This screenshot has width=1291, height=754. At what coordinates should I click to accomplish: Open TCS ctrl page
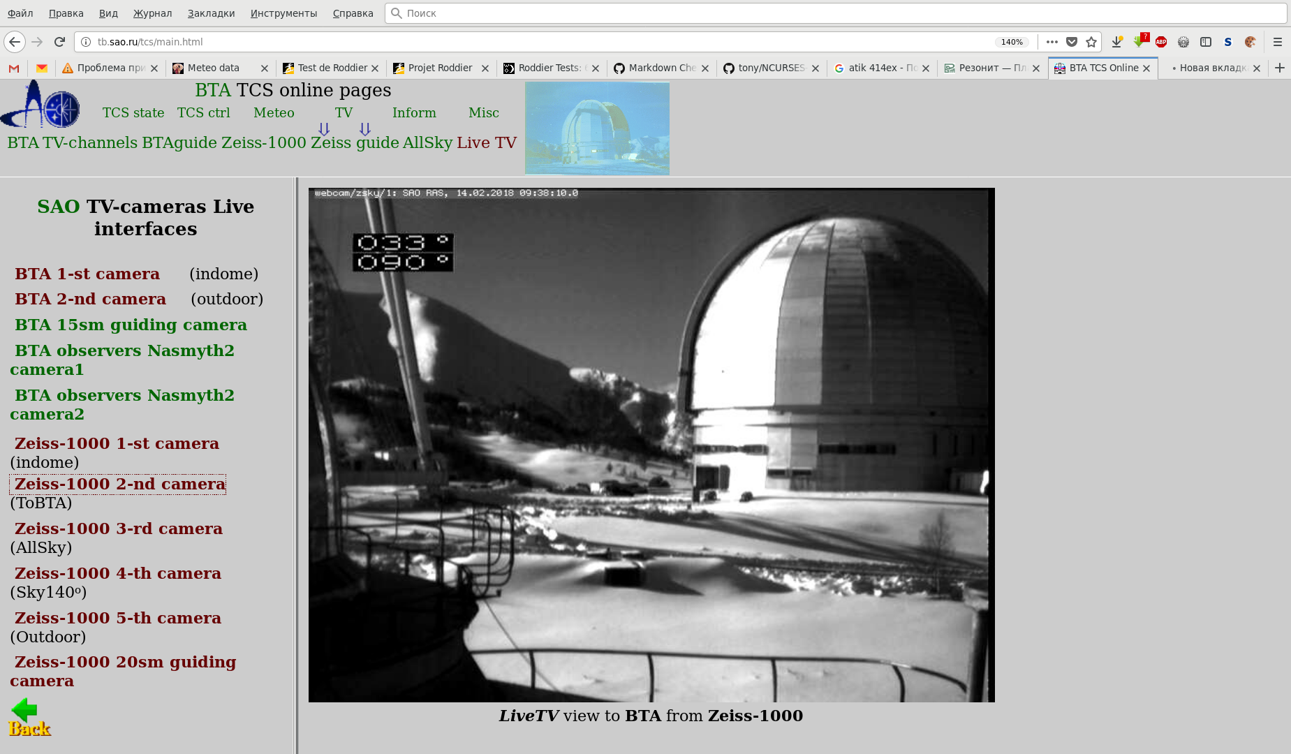(x=203, y=112)
